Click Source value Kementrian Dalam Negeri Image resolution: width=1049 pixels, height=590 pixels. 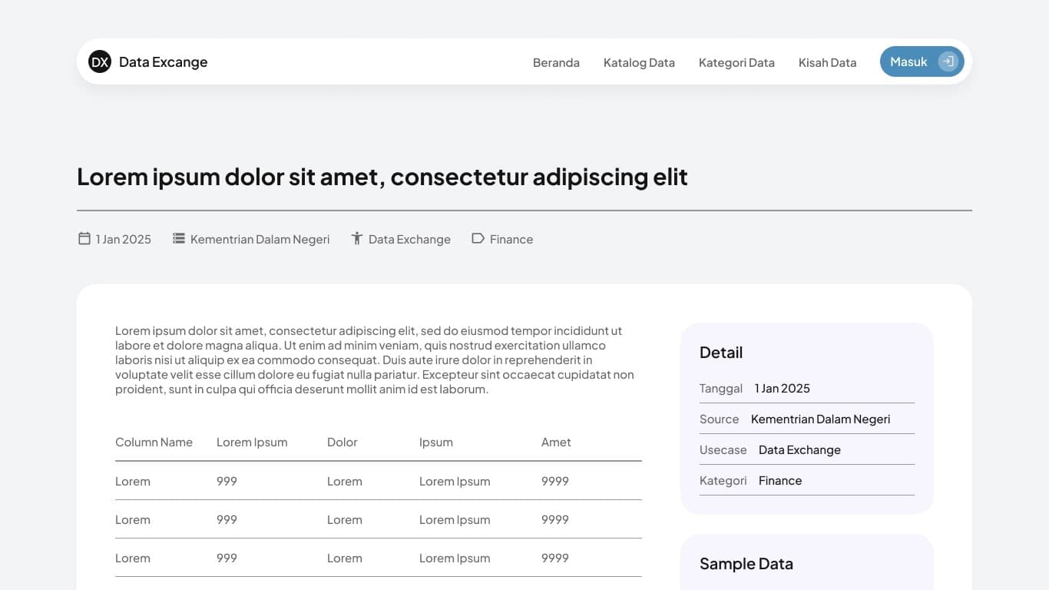click(821, 419)
